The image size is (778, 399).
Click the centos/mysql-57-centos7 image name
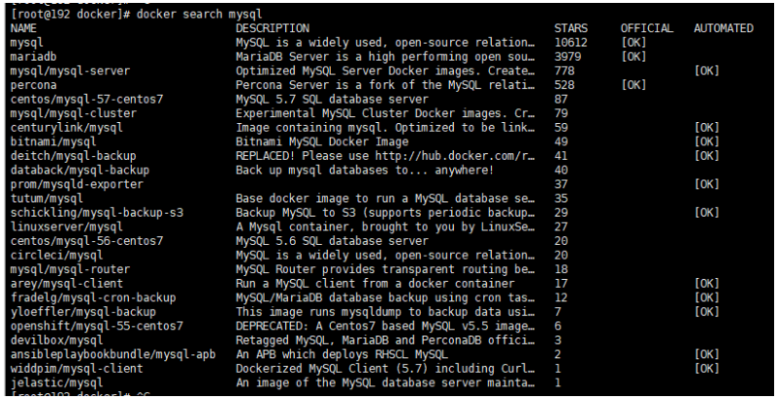coord(86,99)
